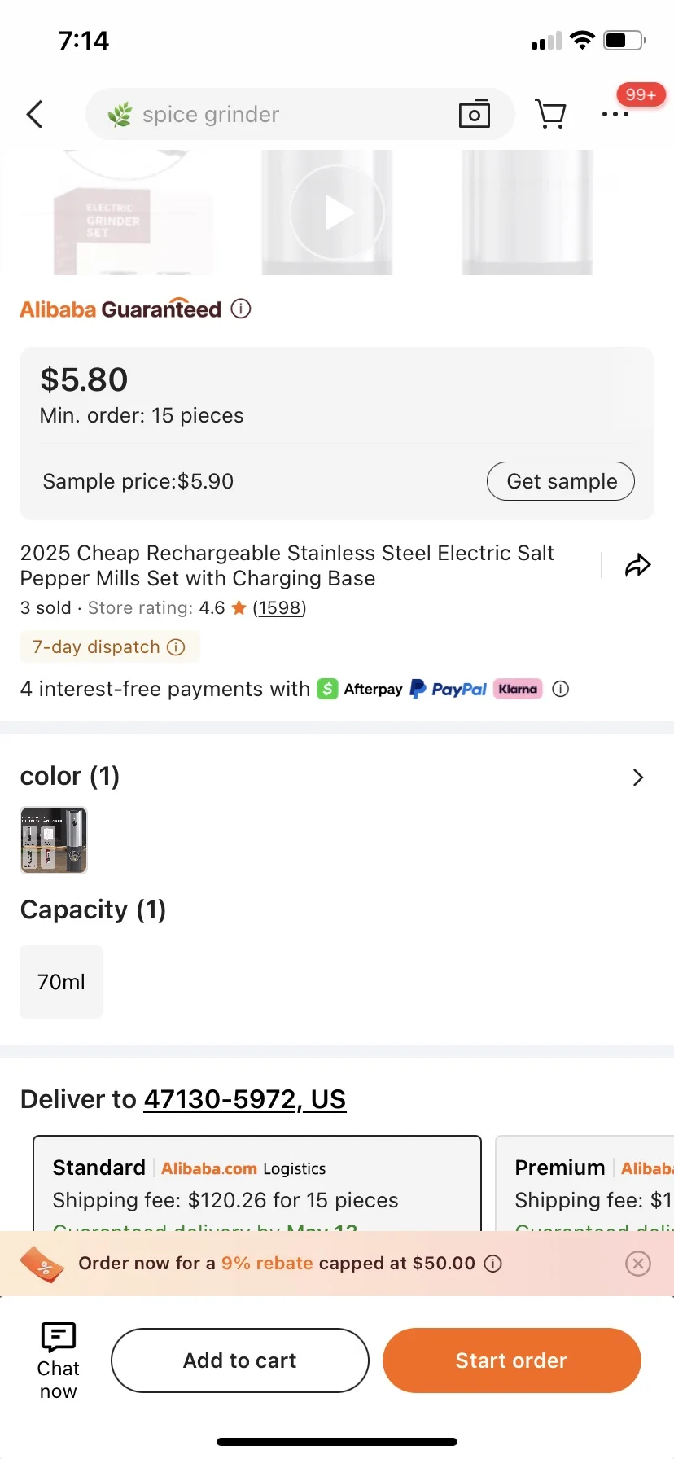Choose the stainless steel color swatch
The height and width of the screenshot is (1459, 674).
pyautogui.click(x=54, y=840)
